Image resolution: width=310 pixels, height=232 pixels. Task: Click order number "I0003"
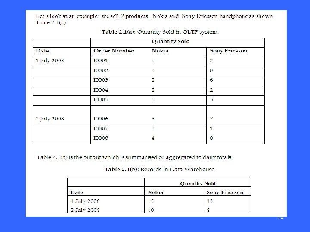(x=101, y=80)
